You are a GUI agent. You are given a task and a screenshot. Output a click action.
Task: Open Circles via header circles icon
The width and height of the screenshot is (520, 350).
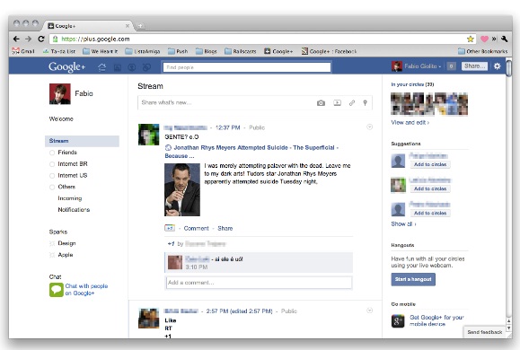tap(146, 67)
